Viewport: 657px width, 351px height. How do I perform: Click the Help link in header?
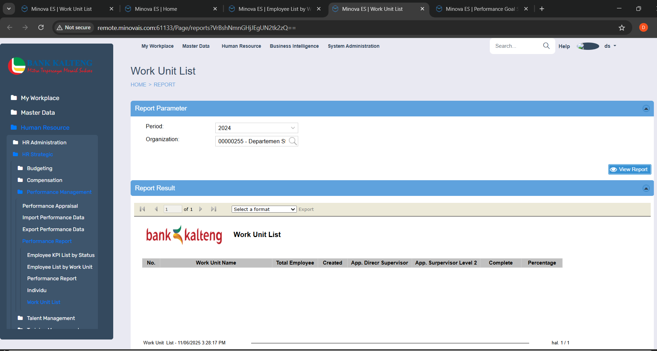point(564,46)
